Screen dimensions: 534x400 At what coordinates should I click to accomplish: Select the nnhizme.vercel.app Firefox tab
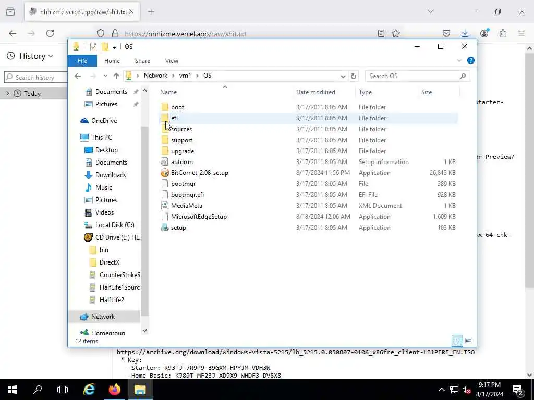tap(82, 12)
